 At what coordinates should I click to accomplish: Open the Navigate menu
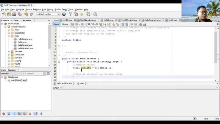(20, 9)
